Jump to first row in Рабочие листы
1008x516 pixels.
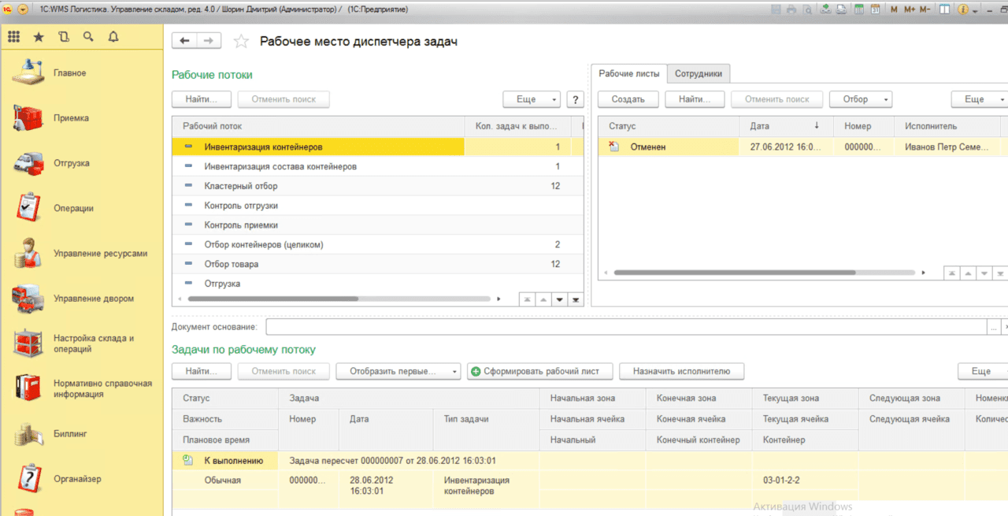pos(952,273)
